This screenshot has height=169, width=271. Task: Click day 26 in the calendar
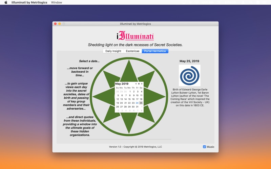click(x=118, y=107)
